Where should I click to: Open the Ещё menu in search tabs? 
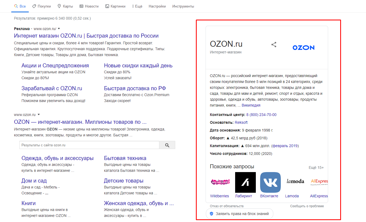click(137, 6)
